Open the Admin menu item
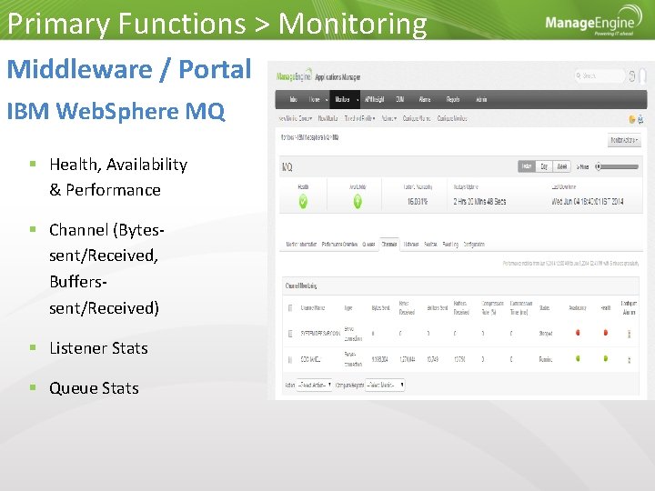This screenshot has height=491, width=655. coord(481,99)
